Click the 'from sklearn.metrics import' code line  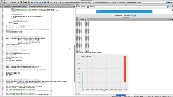click(36, 82)
